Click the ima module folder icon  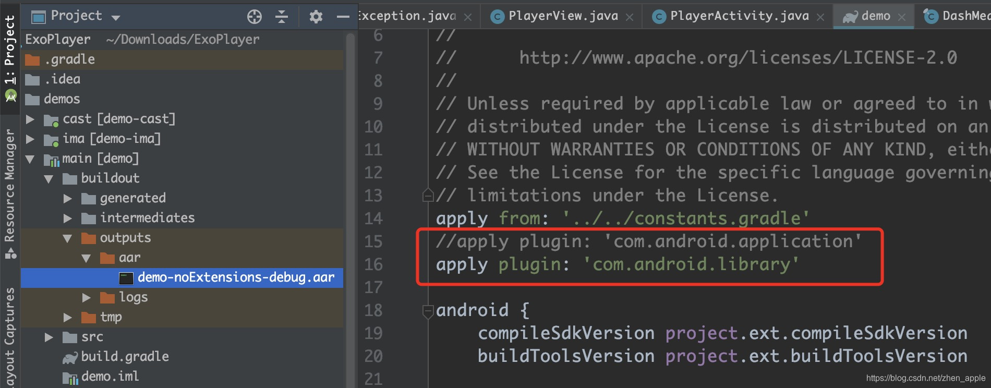pyautogui.click(x=51, y=140)
